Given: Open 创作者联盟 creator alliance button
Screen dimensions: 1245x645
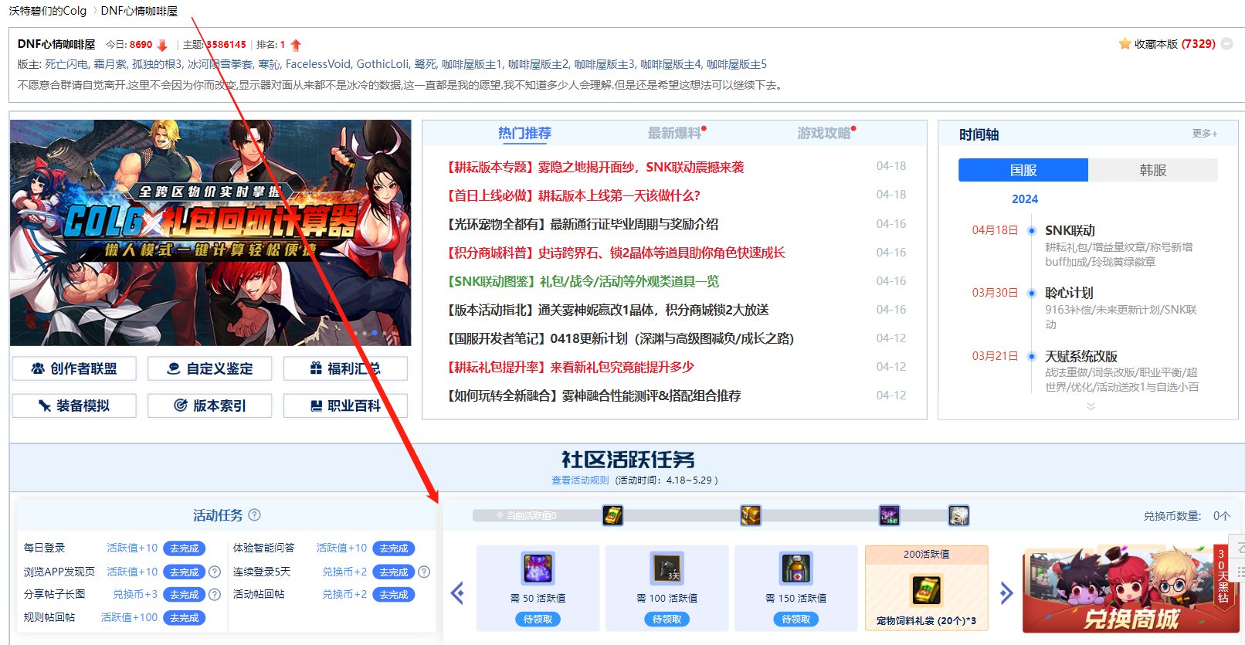Looking at the screenshot, I should click(x=74, y=368).
